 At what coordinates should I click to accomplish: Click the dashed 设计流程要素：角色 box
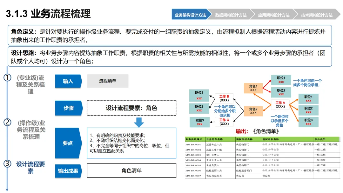click(131, 108)
